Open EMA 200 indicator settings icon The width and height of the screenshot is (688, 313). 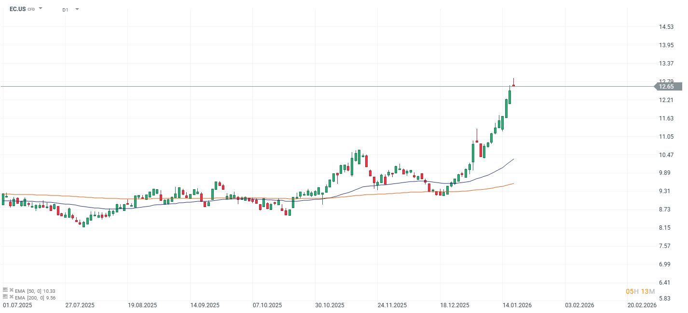[5, 297]
